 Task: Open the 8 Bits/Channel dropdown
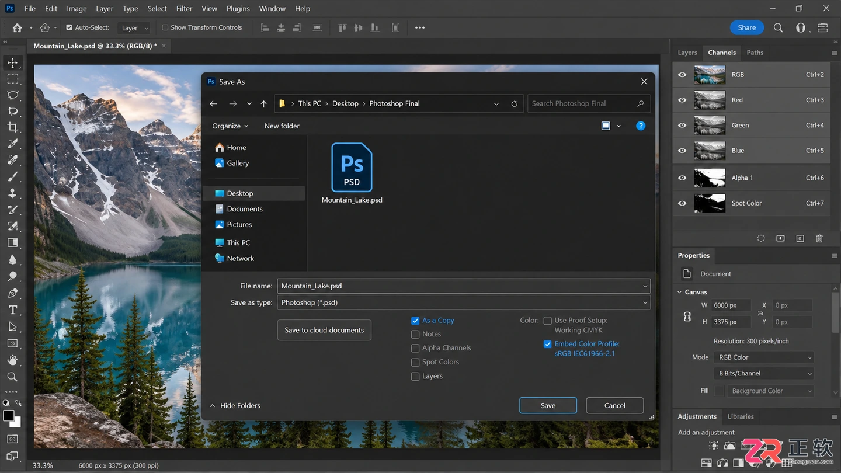pos(764,374)
